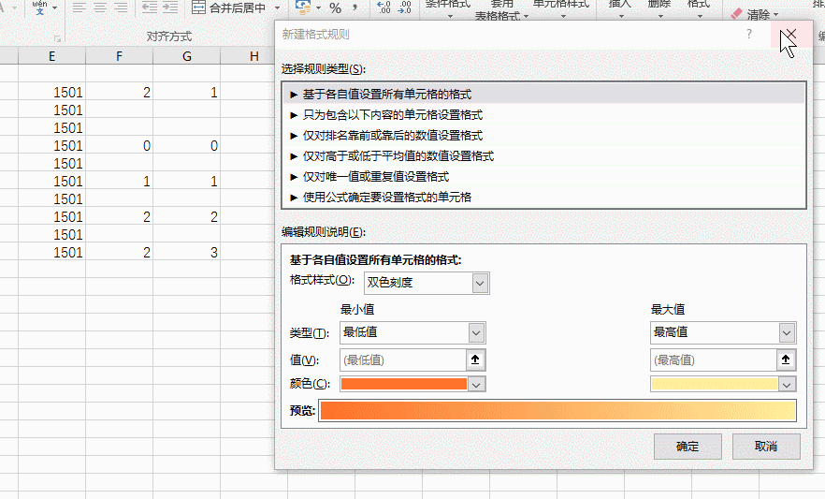Select rule type 仅对高于或低于平均值的数值设置格式
The width and height of the screenshot is (825, 499).
[544, 155]
